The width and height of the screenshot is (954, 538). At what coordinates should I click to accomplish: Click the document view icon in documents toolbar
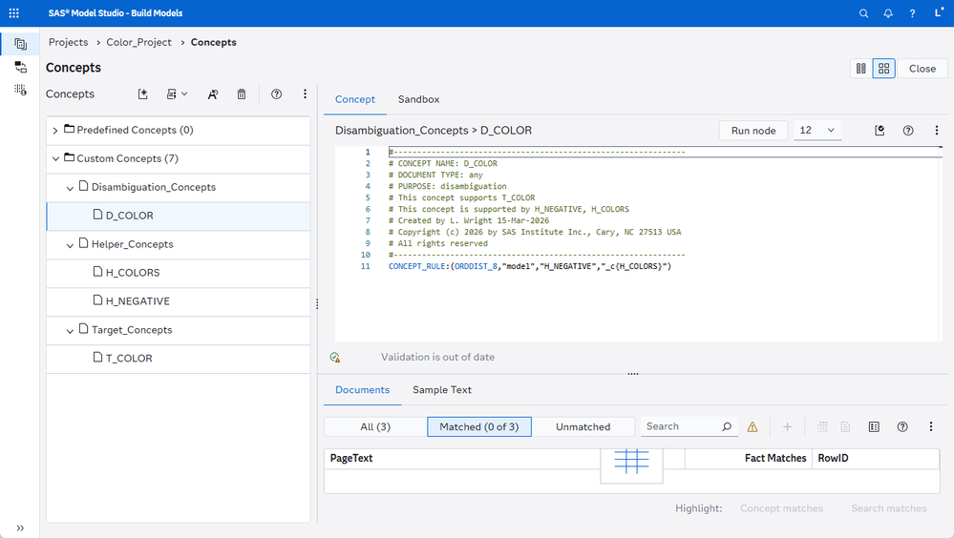click(845, 426)
